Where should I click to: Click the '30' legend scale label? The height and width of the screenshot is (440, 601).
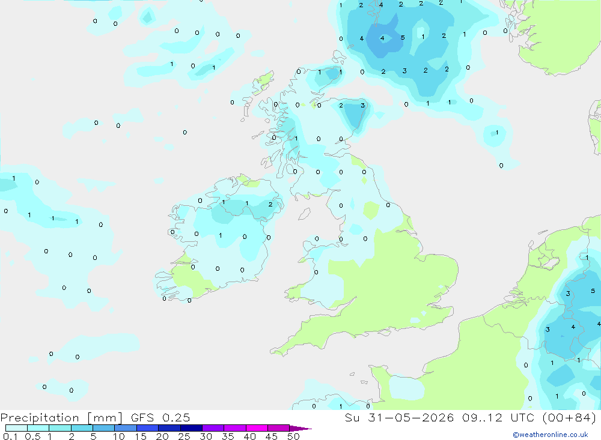[x=206, y=436]
